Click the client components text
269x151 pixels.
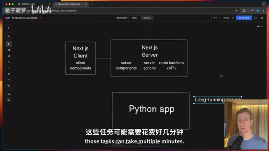click(x=80, y=65)
